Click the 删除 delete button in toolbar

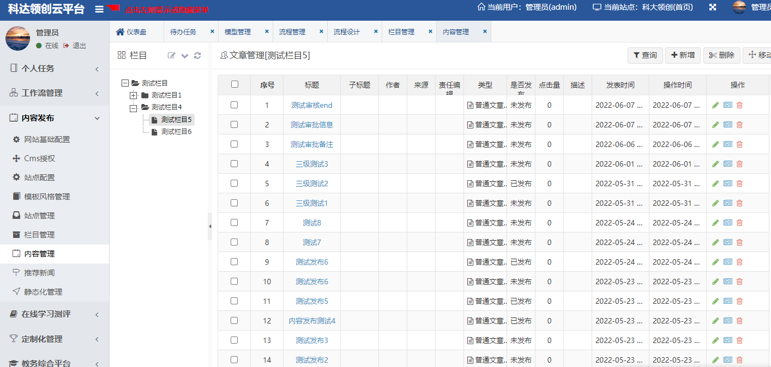coord(722,55)
